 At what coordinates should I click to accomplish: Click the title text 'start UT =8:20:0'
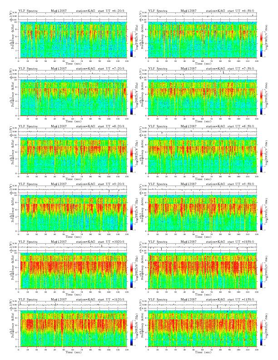tap(111, 126)
